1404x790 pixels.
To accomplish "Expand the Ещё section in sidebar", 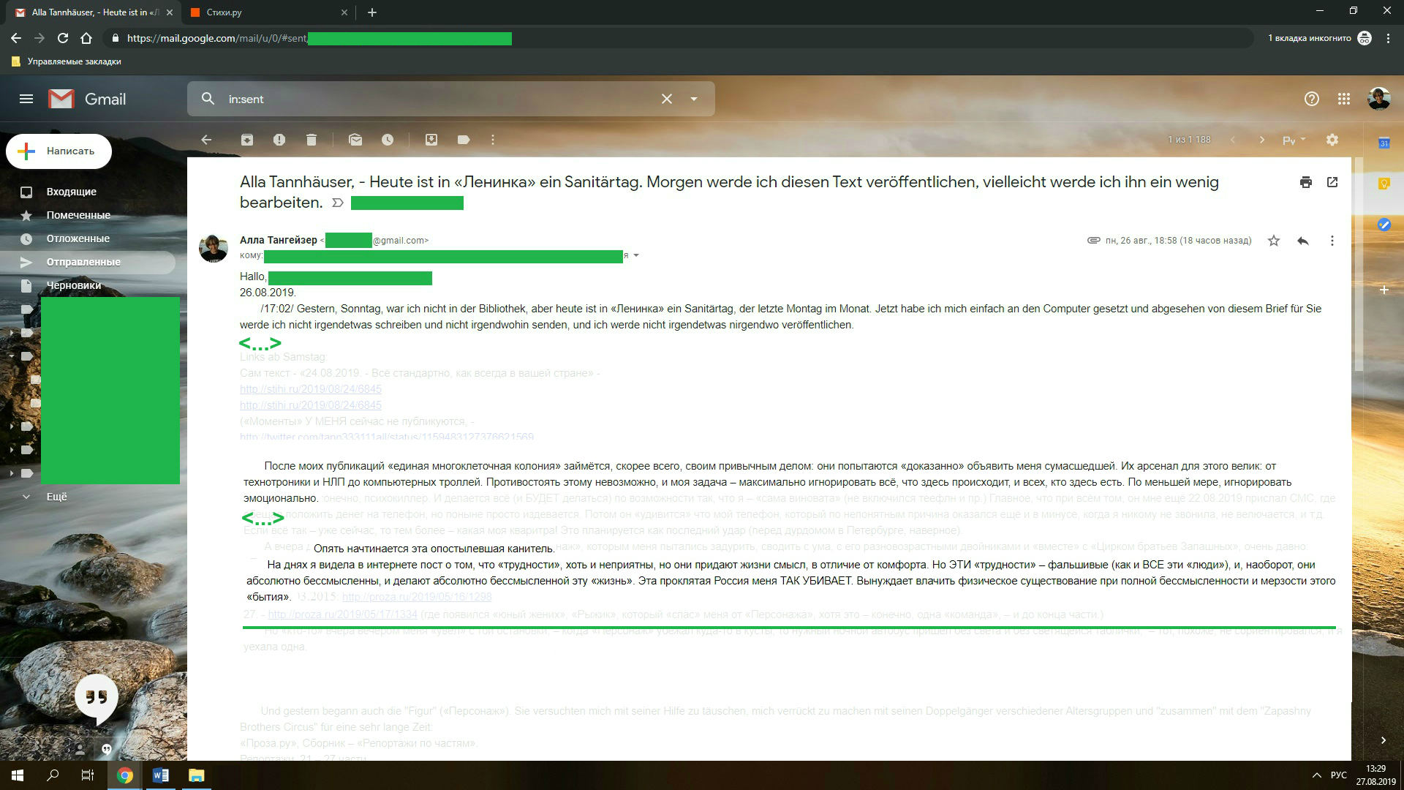I will (56, 497).
